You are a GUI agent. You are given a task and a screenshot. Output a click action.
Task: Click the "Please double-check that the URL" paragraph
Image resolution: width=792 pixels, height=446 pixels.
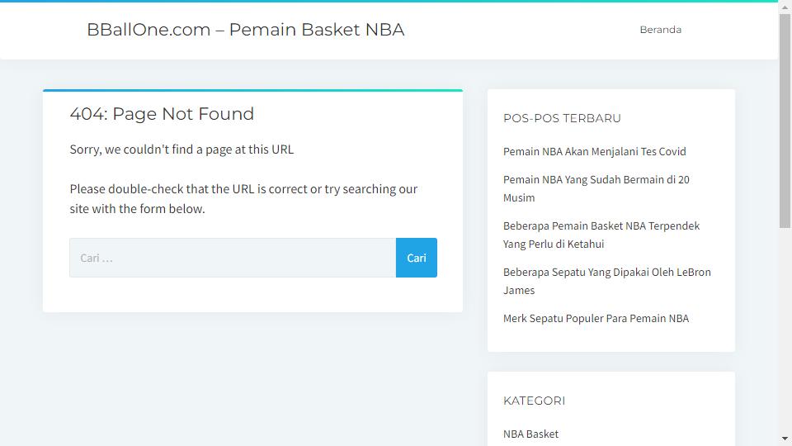(x=243, y=199)
